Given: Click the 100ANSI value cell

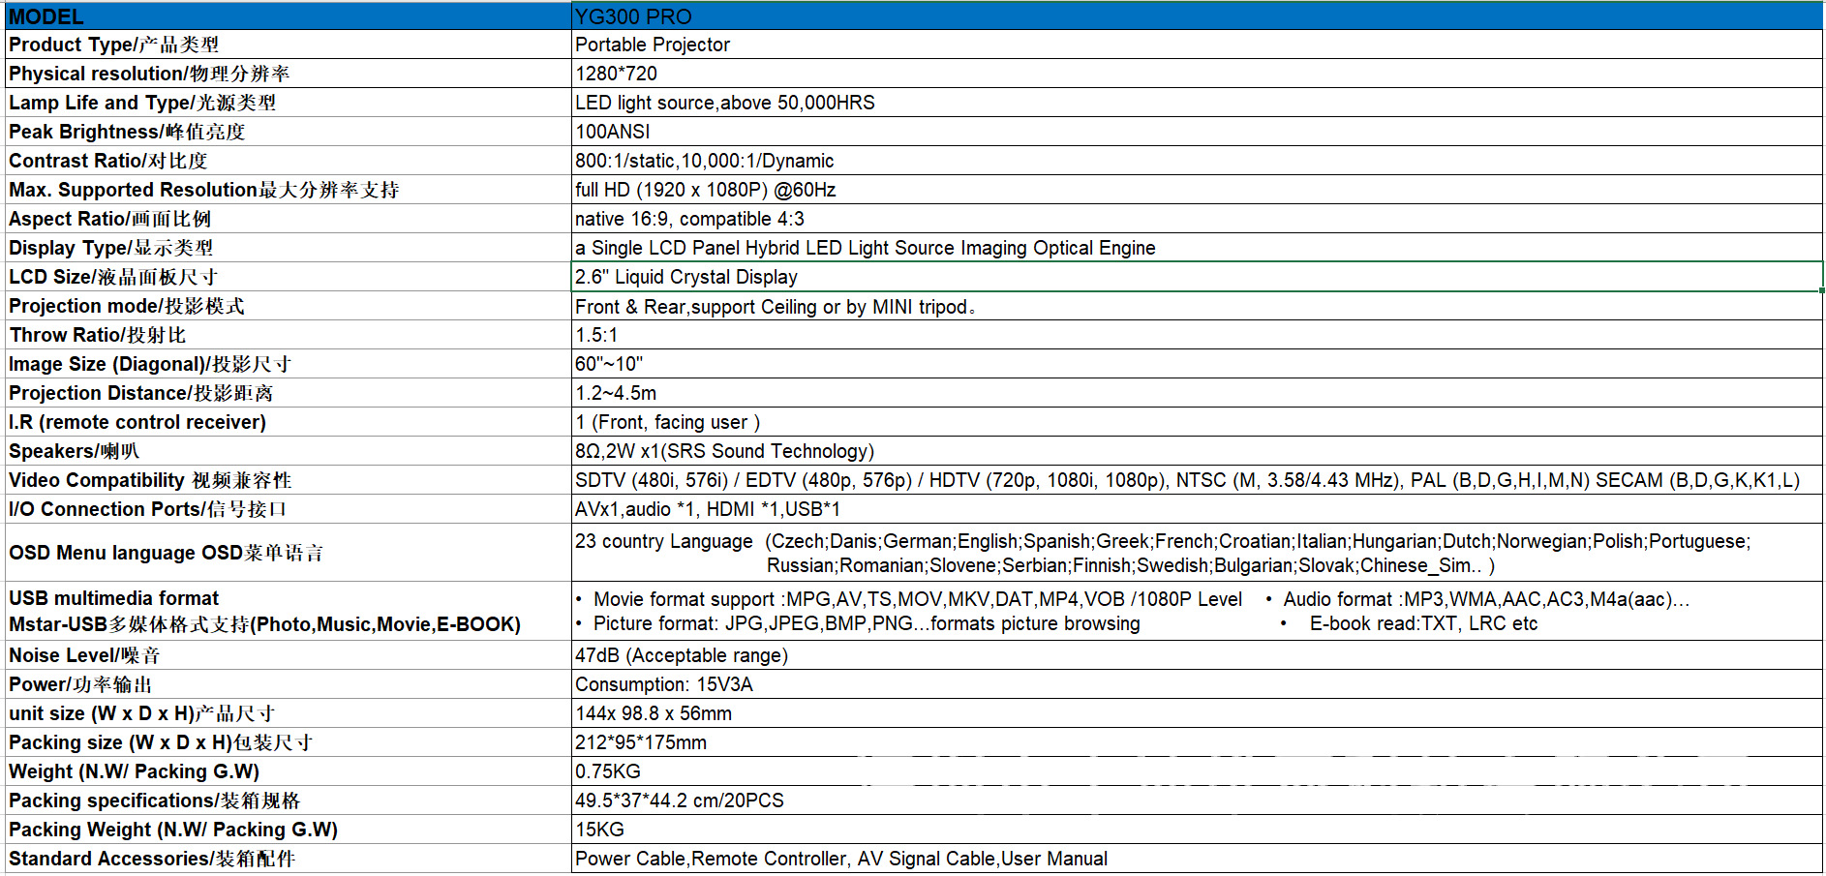Looking at the screenshot, I should 1197,132.
